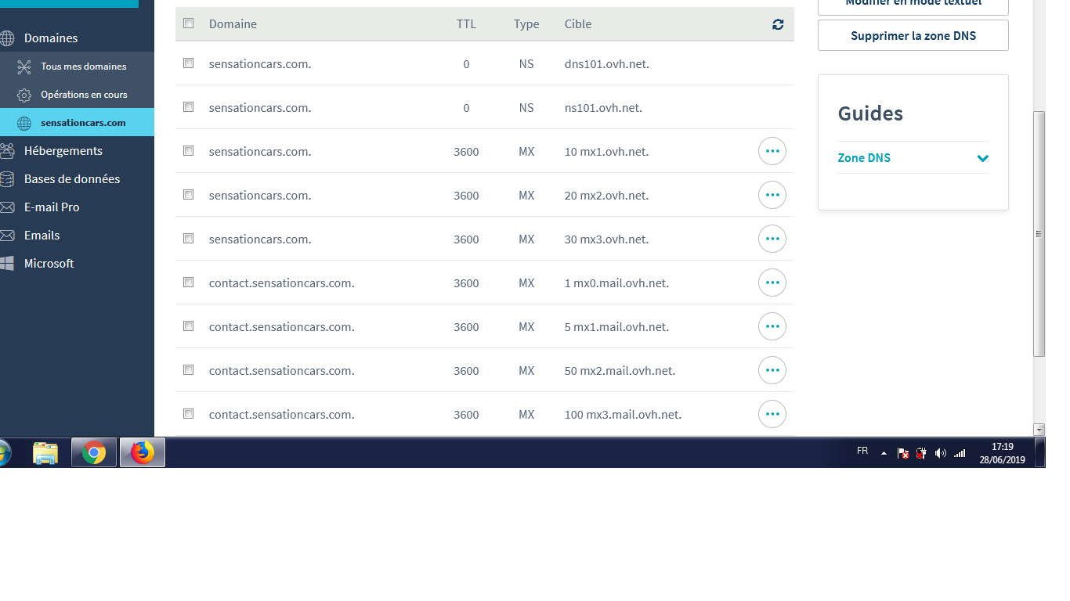Image resolution: width=1070 pixels, height=601 pixels.
Task: Go to E-mail Pro section
Action: point(52,207)
